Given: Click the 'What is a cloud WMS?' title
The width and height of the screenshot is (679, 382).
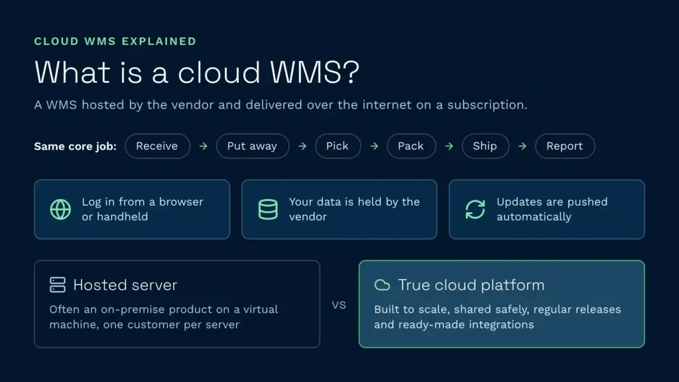Looking at the screenshot, I should [197, 72].
